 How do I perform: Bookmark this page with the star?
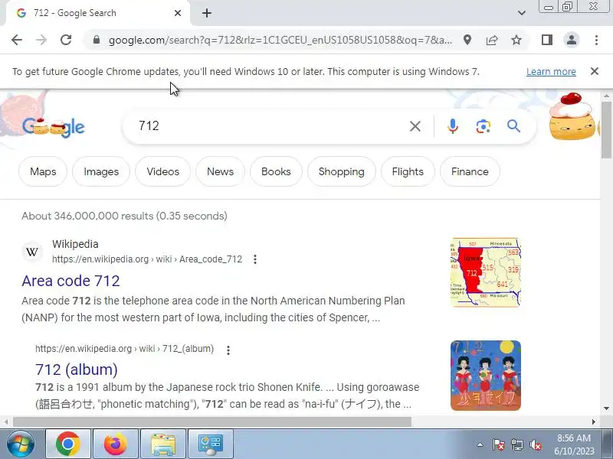(x=516, y=40)
